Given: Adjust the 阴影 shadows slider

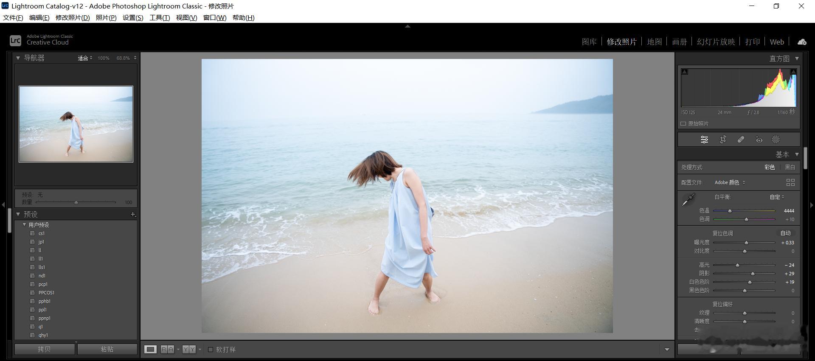Looking at the screenshot, I should 753,274.
